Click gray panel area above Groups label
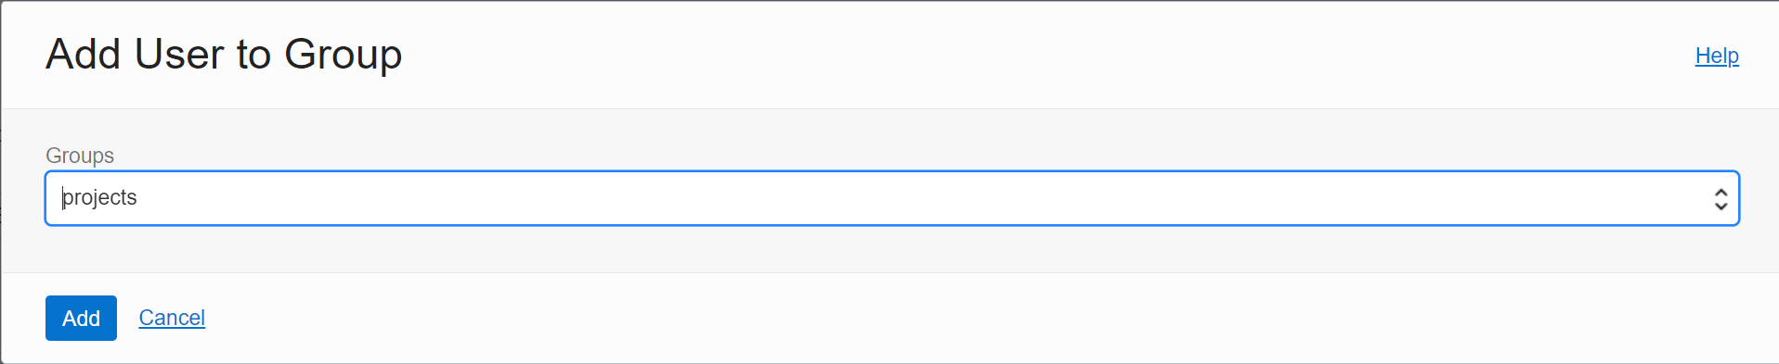1779x364 pixels. (891, 126)
